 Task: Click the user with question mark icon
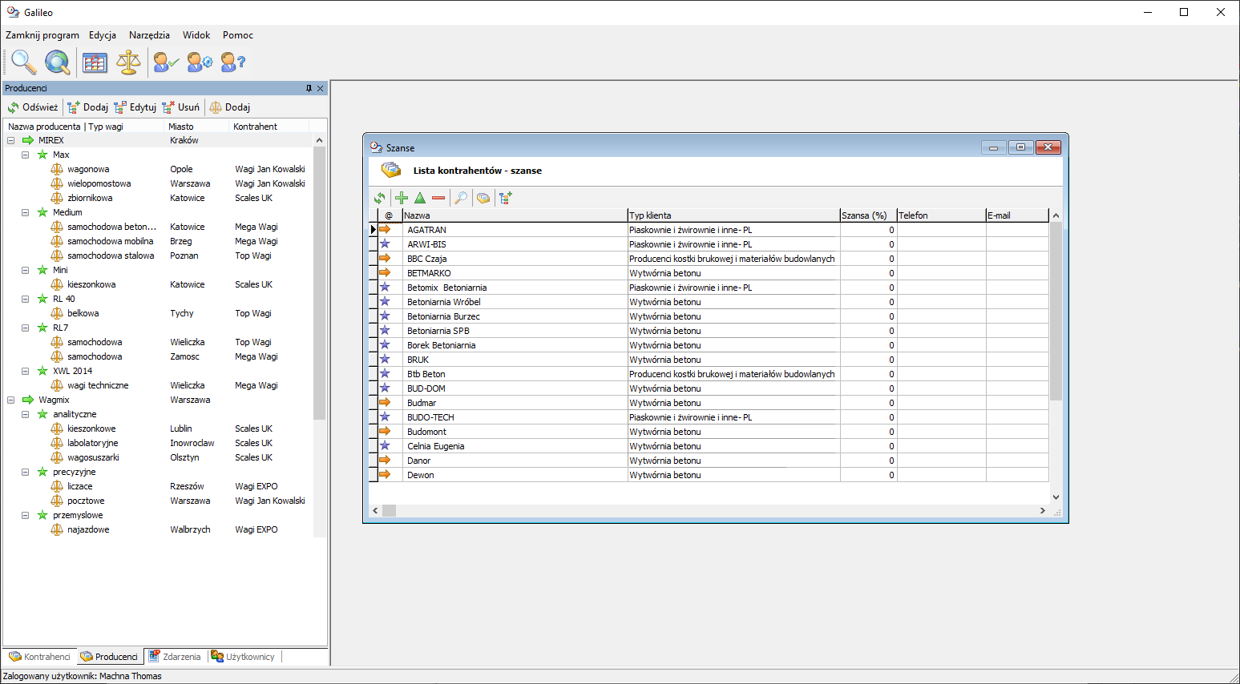tap(232, 62)
